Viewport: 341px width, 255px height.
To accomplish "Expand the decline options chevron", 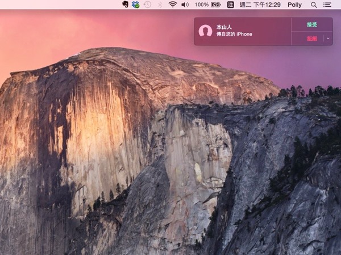I will tap(328, 39).
